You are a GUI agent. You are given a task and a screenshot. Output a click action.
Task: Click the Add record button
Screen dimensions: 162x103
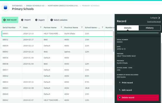pos(10,20)
